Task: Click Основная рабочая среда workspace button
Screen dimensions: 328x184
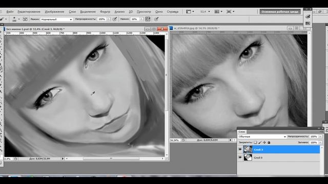Action: tap(280, 12)
